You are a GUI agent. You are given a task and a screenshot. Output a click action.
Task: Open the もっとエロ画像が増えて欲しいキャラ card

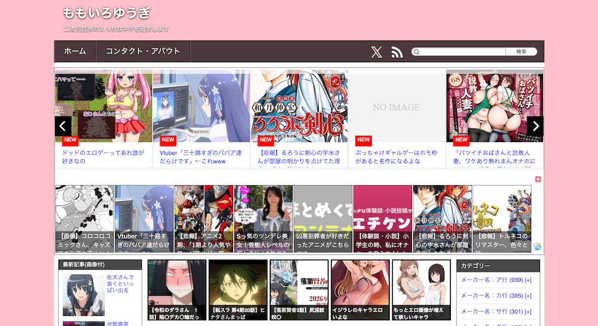pyautogui.click(x=422, y=290)
